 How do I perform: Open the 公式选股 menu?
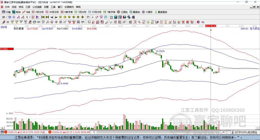37,7
